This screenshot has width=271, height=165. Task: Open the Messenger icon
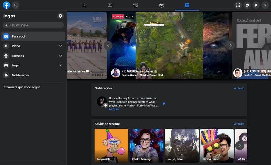tap(247, 5)
